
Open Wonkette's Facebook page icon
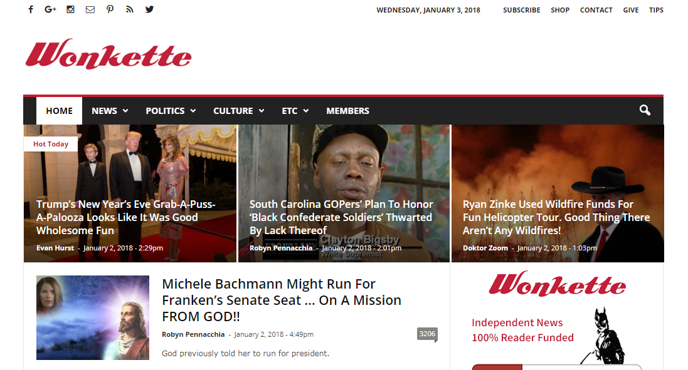click(31, 9)
